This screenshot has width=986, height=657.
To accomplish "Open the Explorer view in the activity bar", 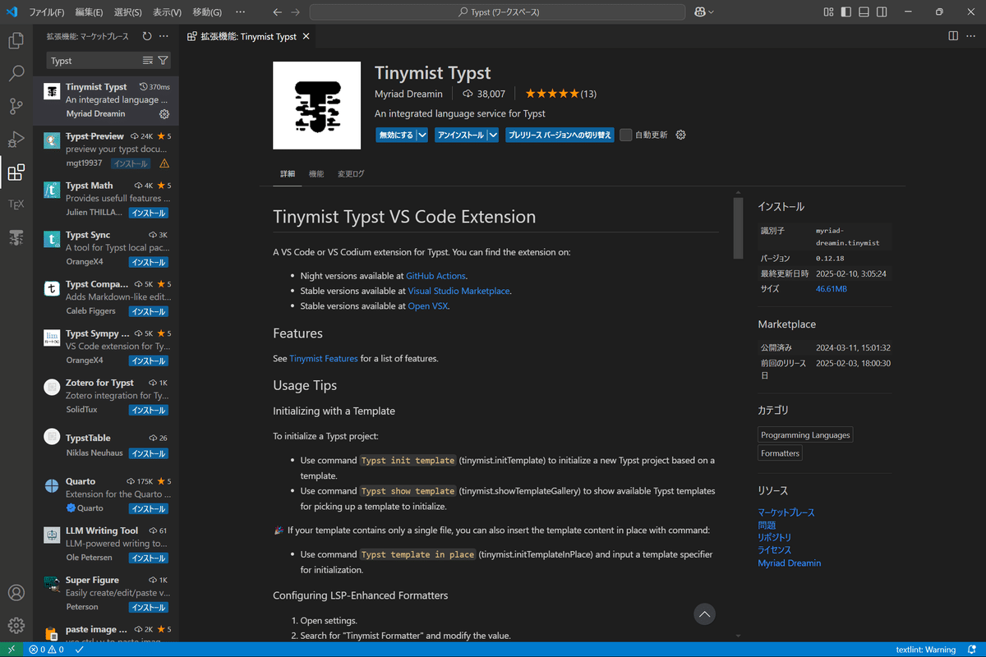I will click(x=16, y=39).
